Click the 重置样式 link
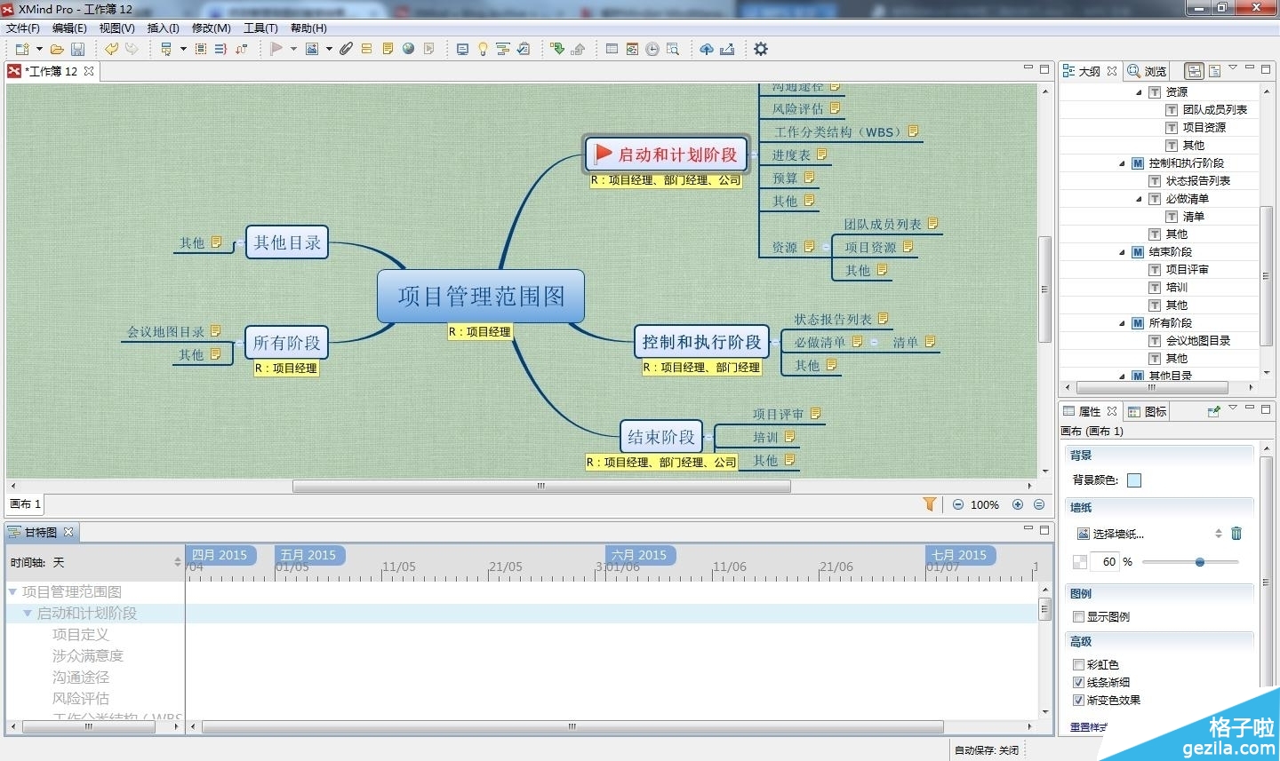This screenshot has width=1280, height=761. 1089,727
